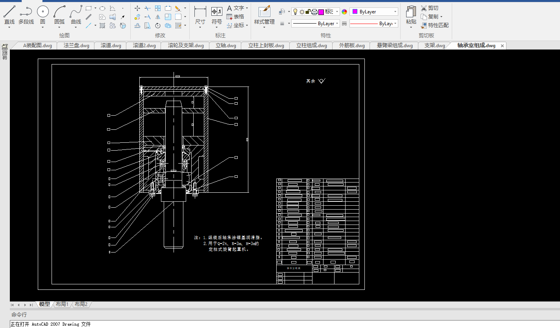Expand the Dimension (尺寸) dropdown arrow
The height and width of the screenshot is (328, 560).
(200, 27)
